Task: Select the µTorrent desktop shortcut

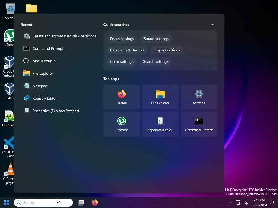Action: (x=9, y=37)
